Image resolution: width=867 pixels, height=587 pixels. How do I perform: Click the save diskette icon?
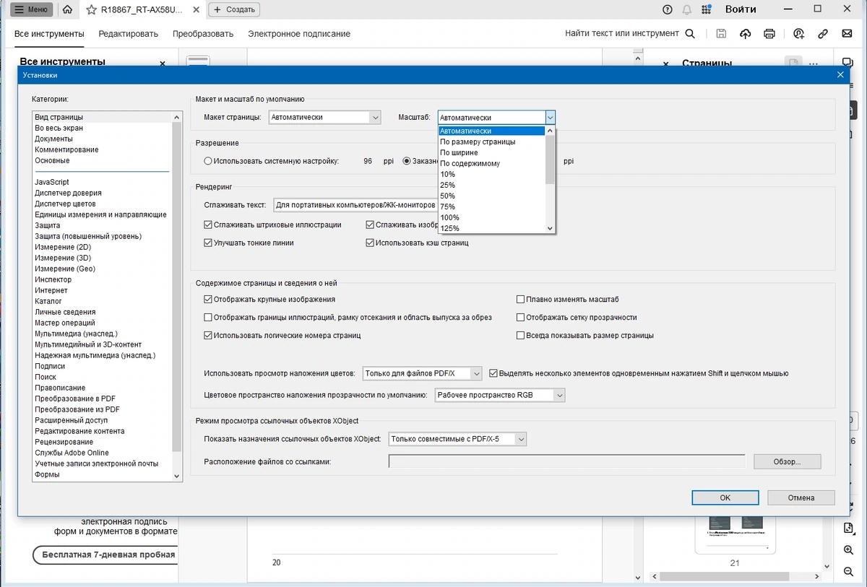click(x=721, y=33)
